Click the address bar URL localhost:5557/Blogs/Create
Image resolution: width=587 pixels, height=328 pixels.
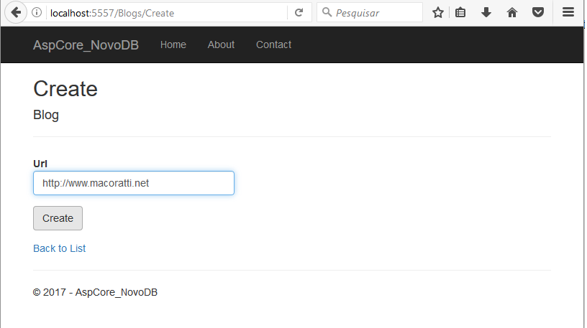click(x=112, y=13)
